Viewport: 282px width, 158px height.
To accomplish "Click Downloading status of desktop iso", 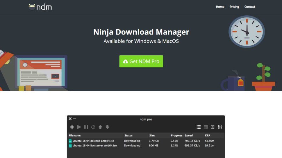I will 132,141.
